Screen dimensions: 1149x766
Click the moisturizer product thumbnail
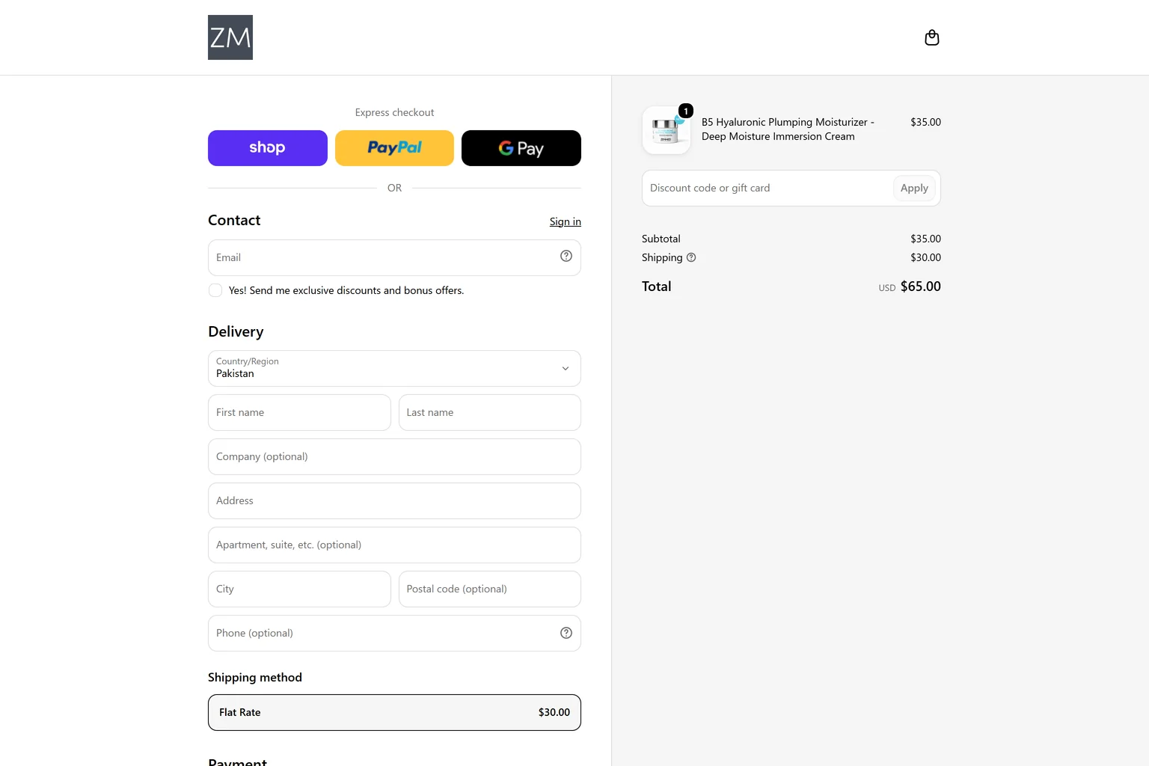(x=667, y=130)
